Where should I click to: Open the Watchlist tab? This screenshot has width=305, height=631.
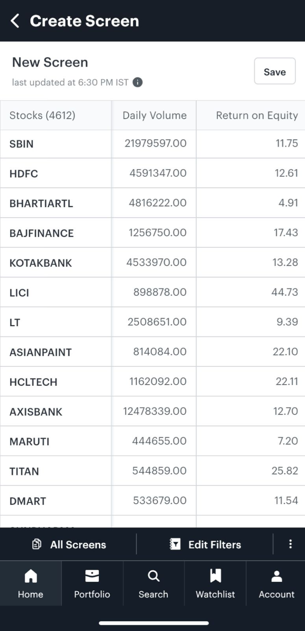pyautogui.click(x=215, y=583)
